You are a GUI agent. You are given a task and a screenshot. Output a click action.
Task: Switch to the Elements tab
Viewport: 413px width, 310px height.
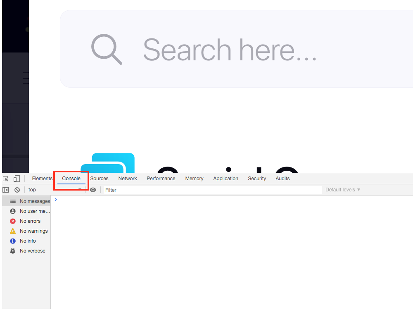coord(42,179)
